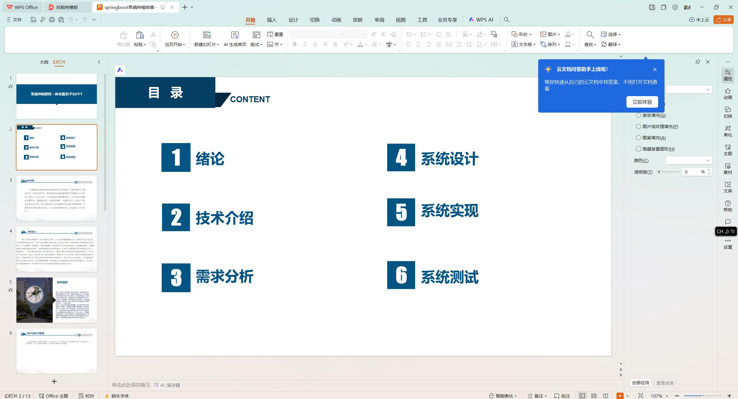This screenshot has height=399, width=738.
Task: Open AI 生成单页 tool
Action: 235,39
